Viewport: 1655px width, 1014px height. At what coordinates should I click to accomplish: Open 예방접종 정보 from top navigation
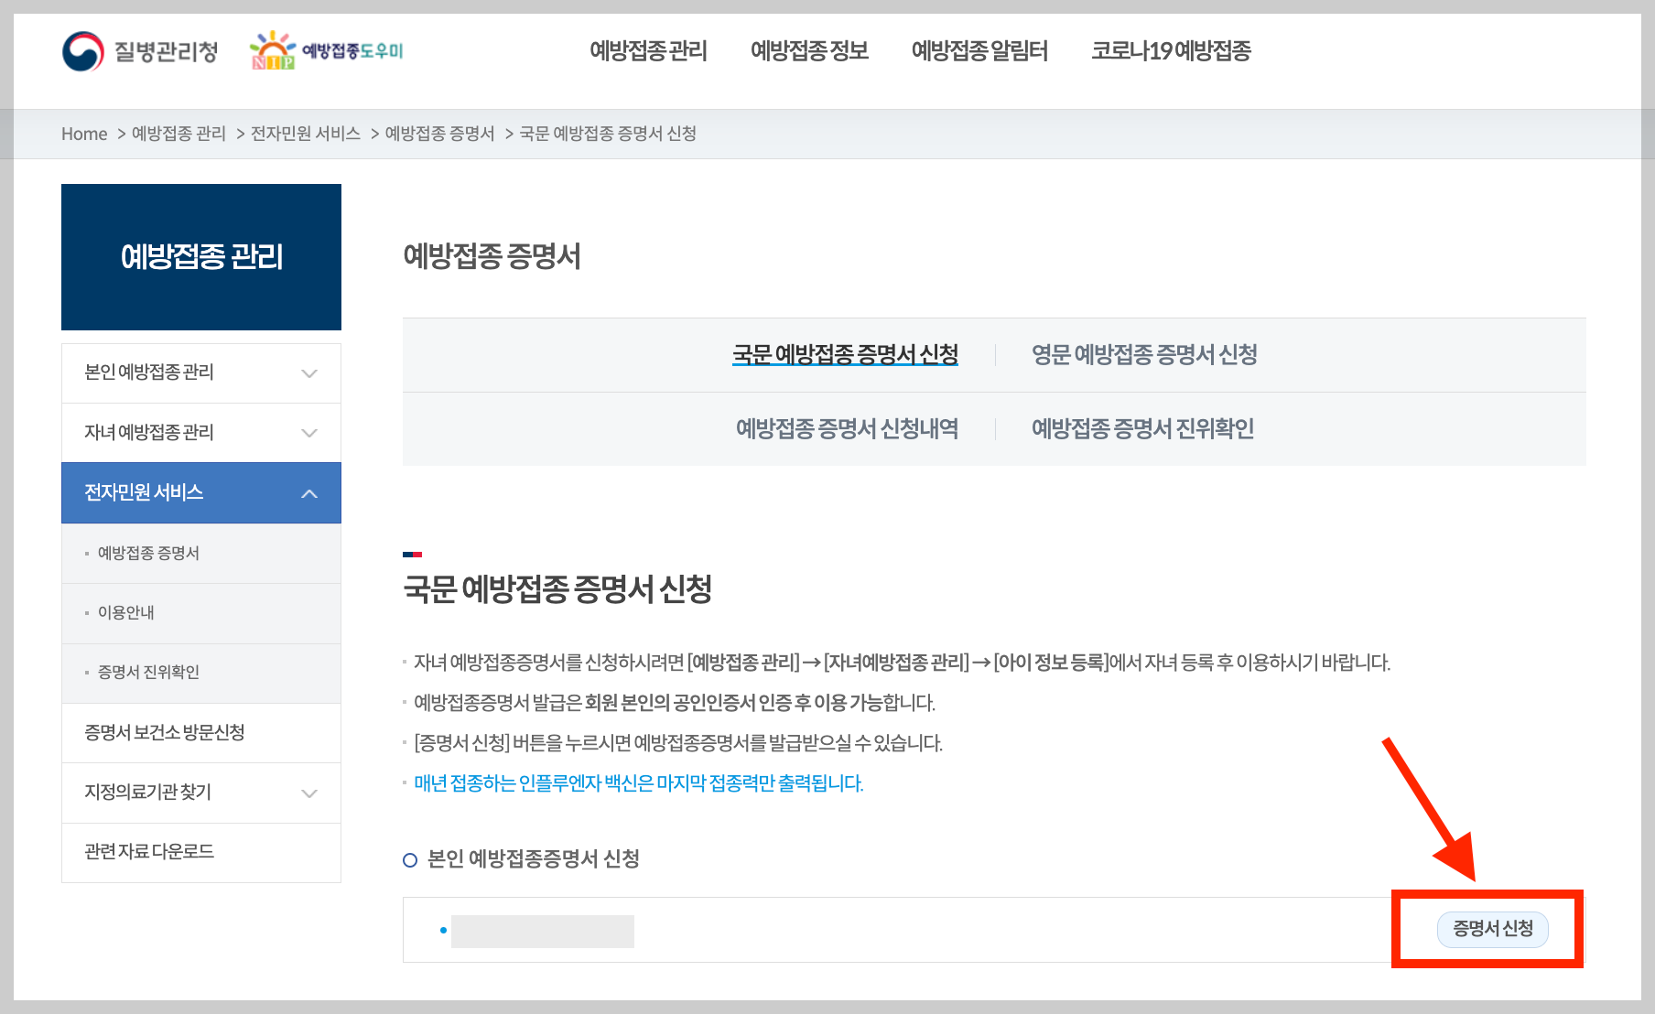809,51
